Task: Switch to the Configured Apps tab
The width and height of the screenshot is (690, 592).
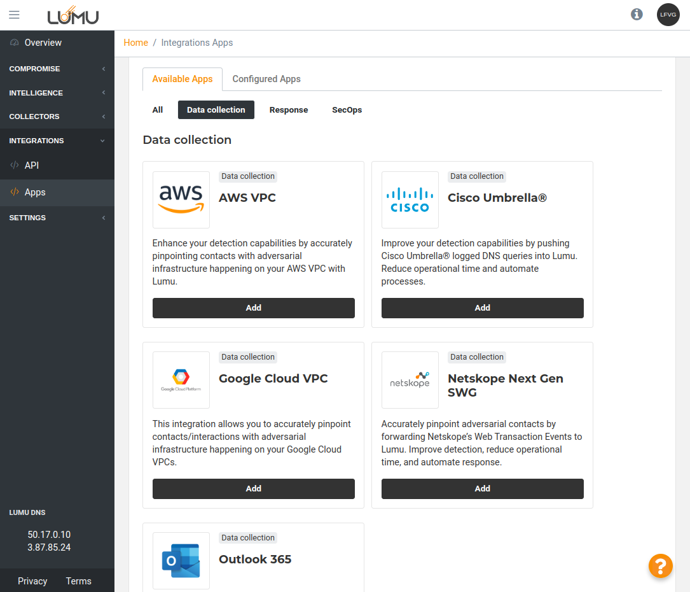Action: pyautogui.click(x=266, y=79)
